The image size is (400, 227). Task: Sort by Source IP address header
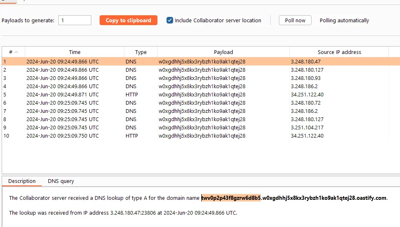tap(339, 52)
